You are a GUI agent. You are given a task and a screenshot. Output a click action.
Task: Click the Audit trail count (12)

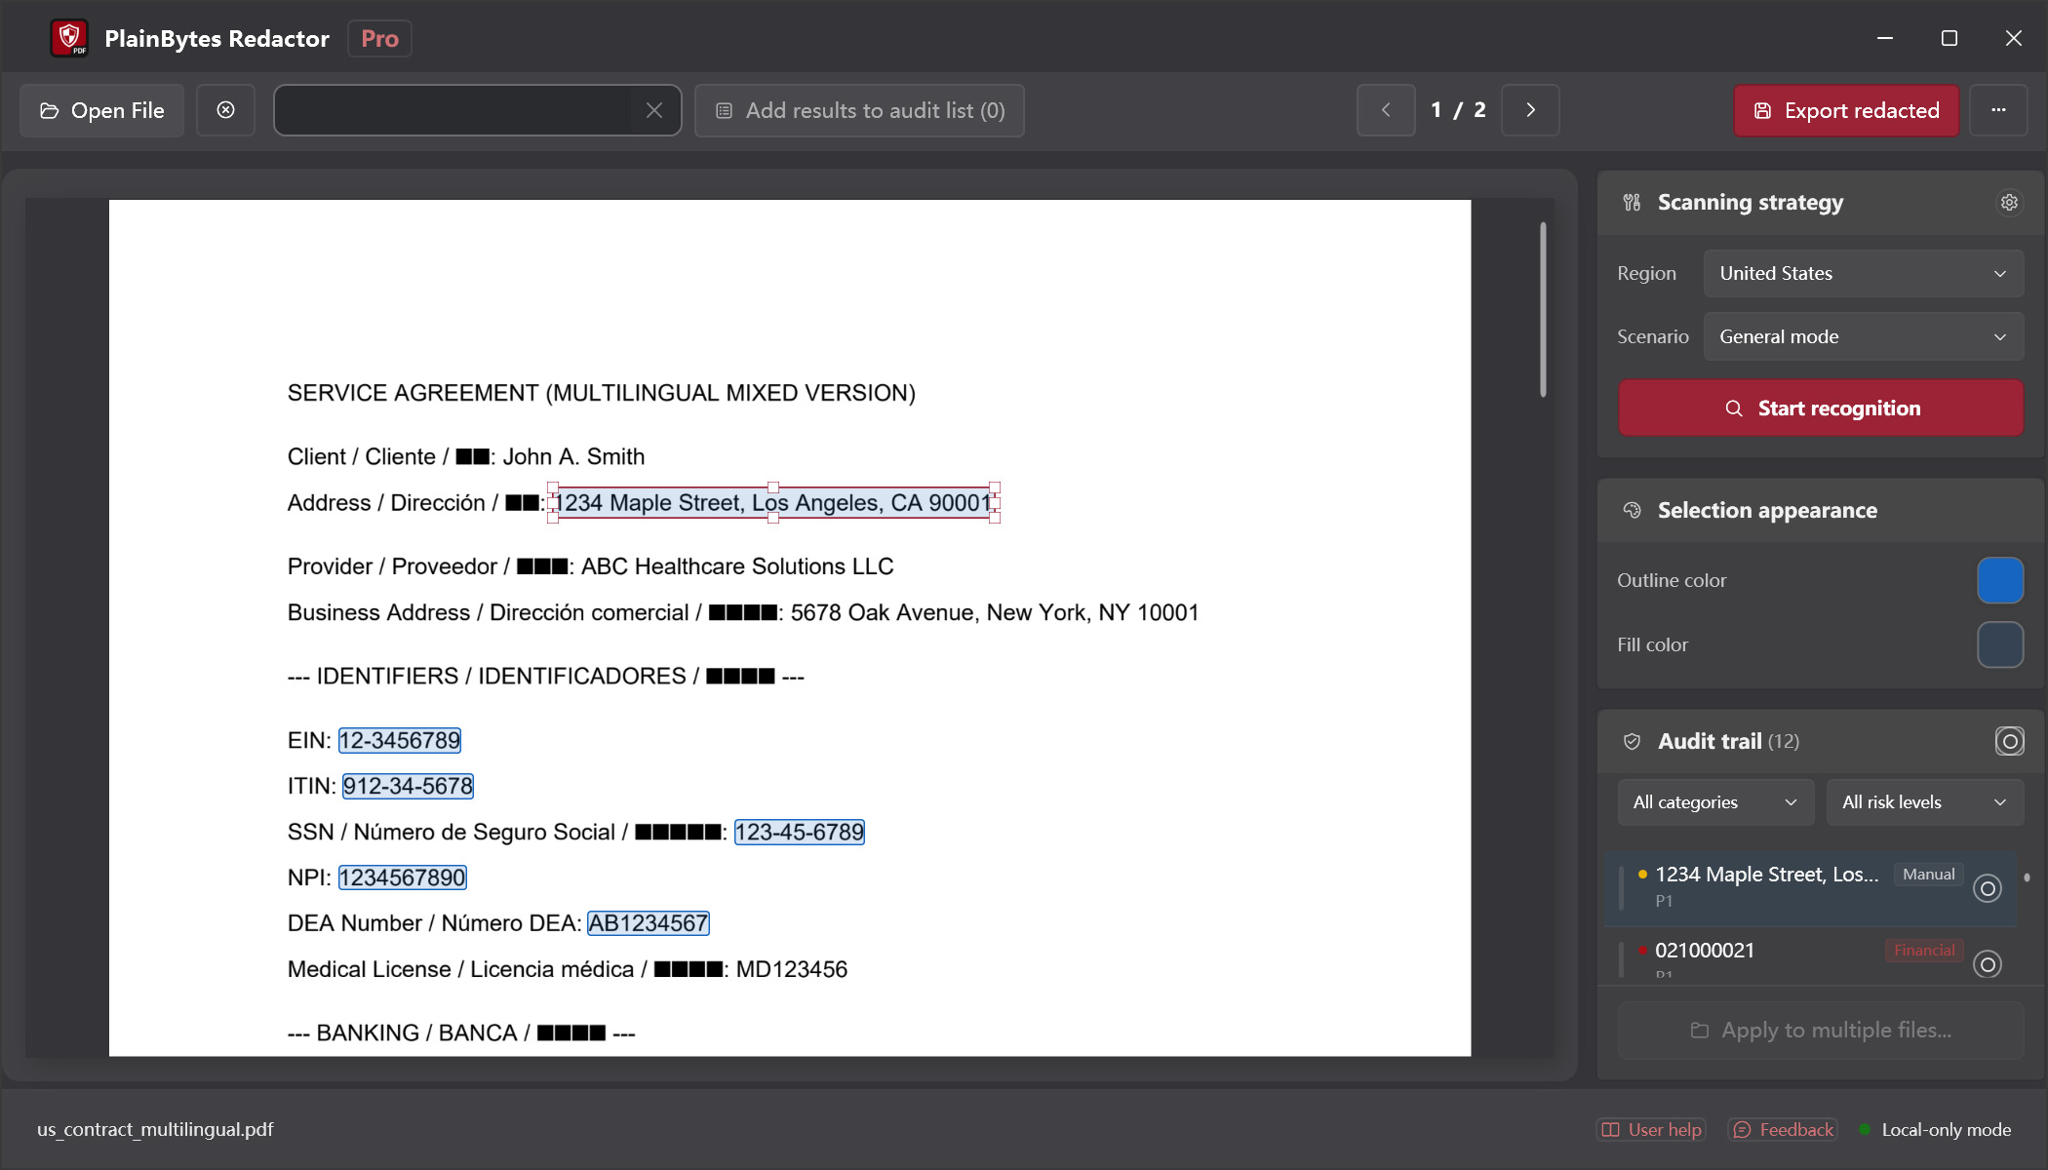click(1784, 742)
